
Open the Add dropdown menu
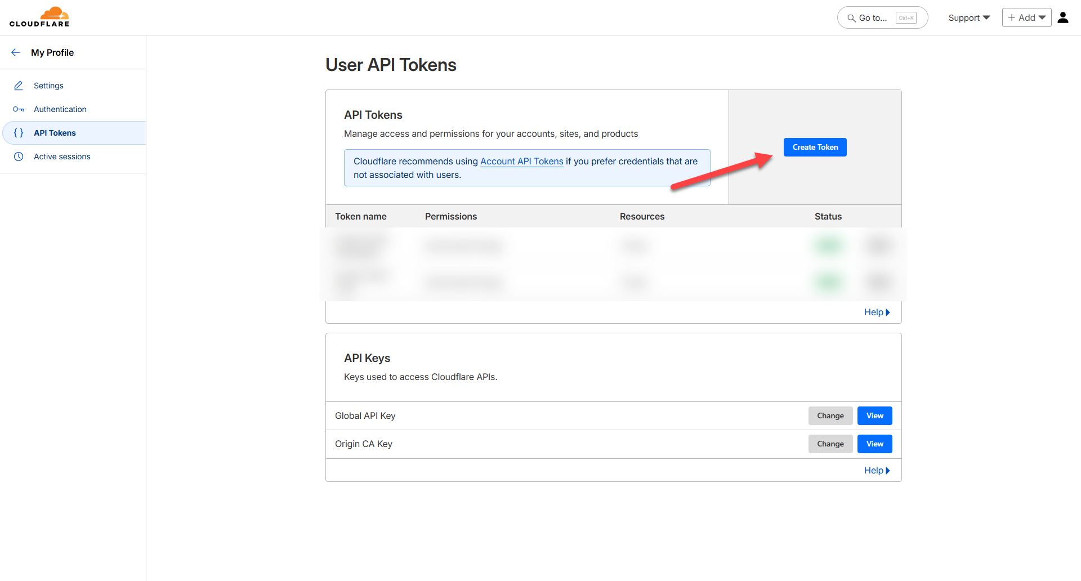pyautogui.click(x=1026, y=17)
